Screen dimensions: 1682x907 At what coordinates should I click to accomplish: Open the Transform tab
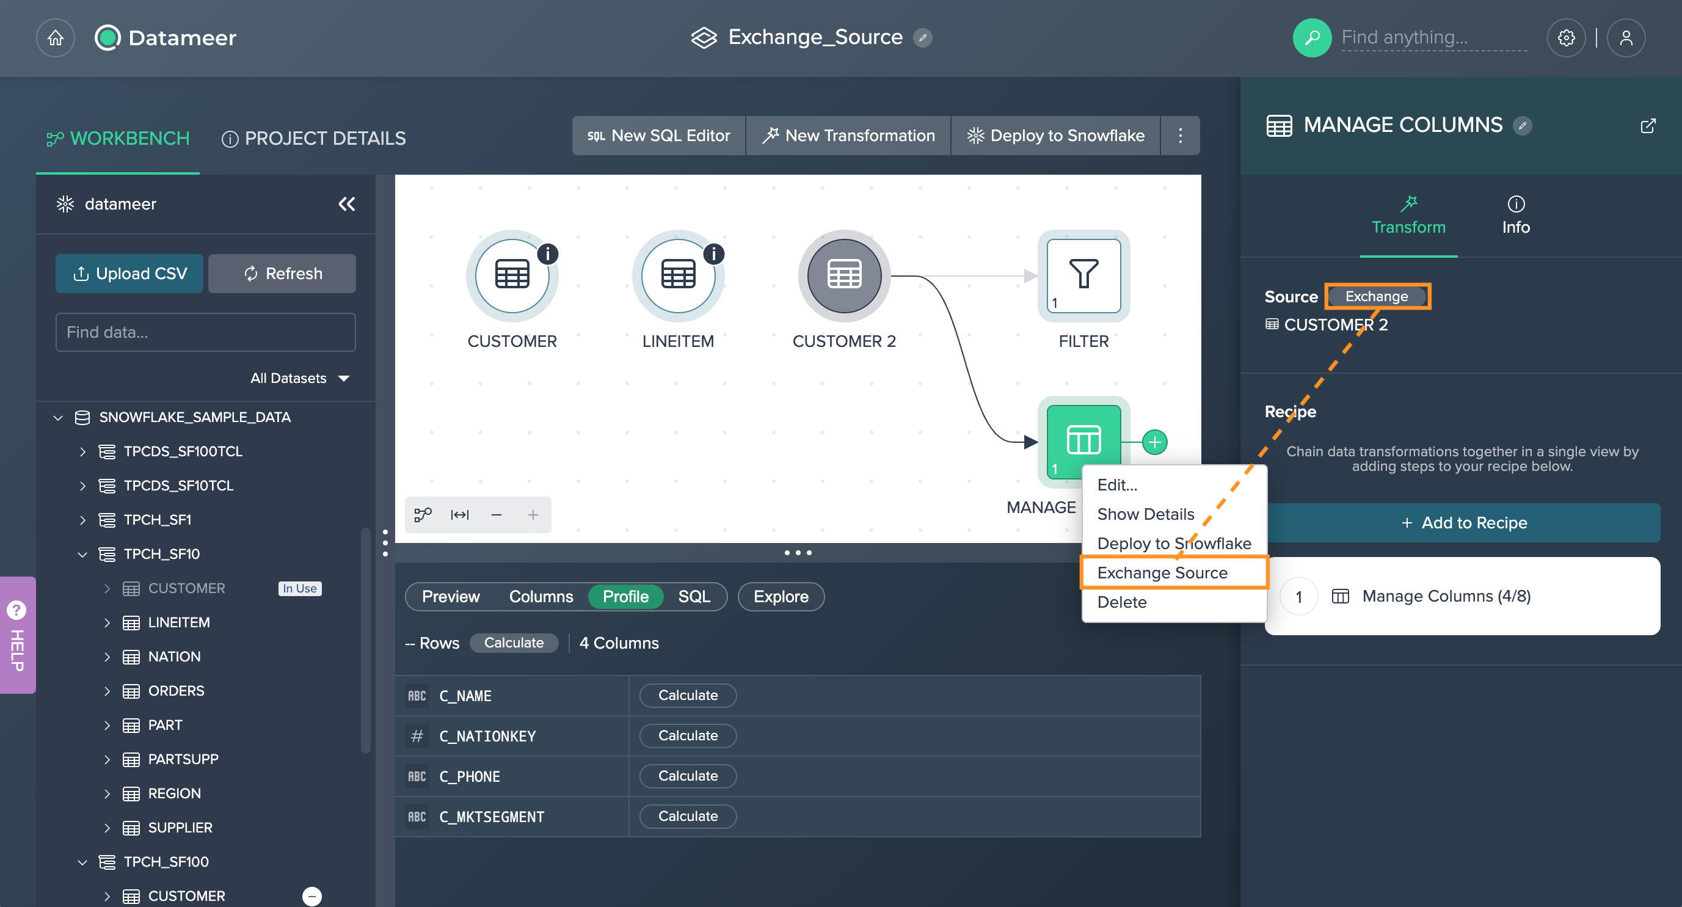coord(1408,216)
